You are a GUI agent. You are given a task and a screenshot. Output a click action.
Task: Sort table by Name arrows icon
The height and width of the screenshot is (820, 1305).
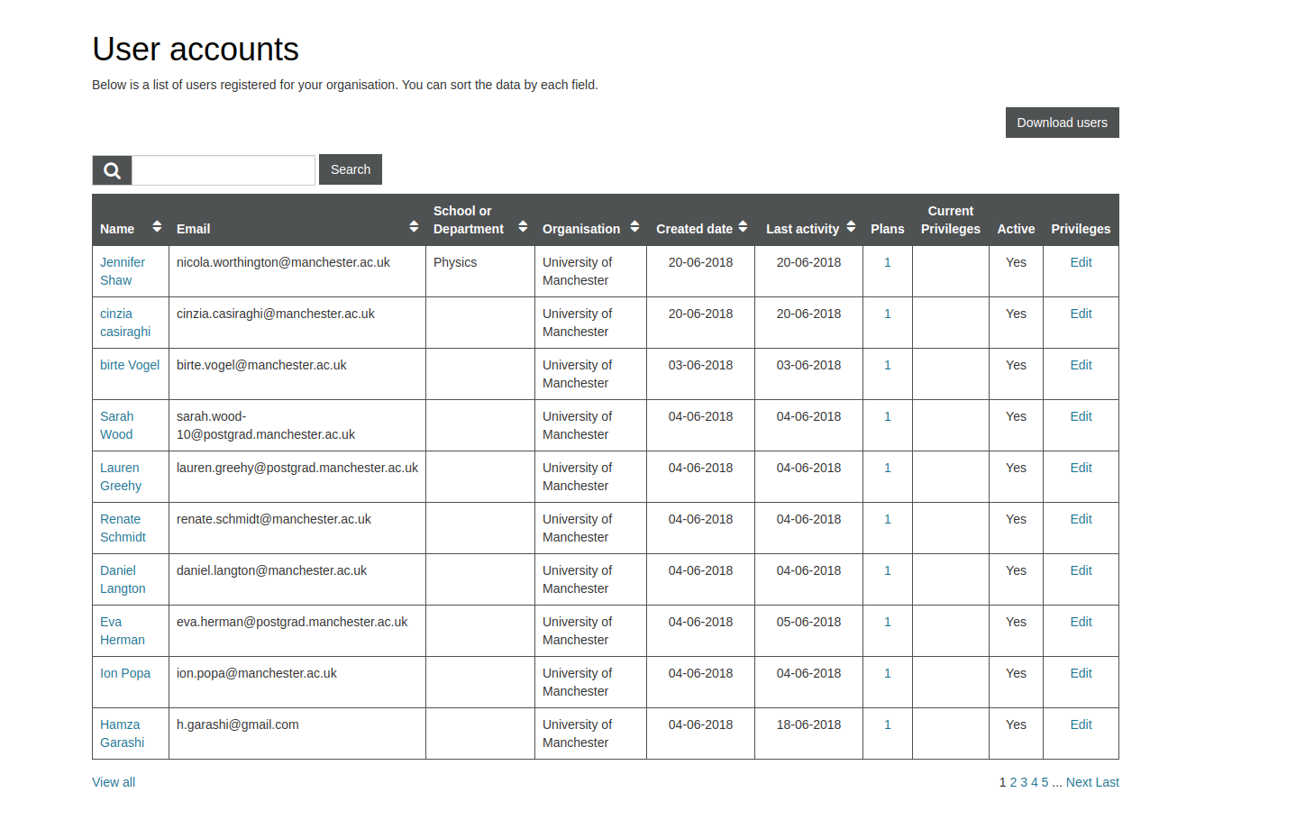(x=157, y=226)
